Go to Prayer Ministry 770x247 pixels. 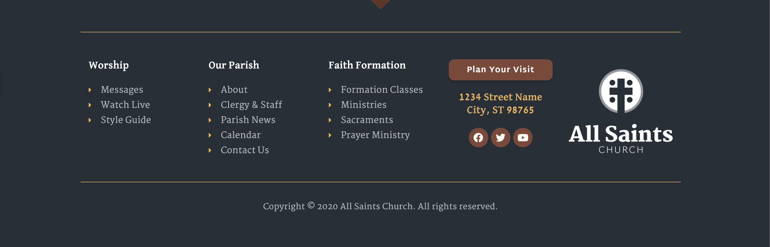[x=375, y=135]
